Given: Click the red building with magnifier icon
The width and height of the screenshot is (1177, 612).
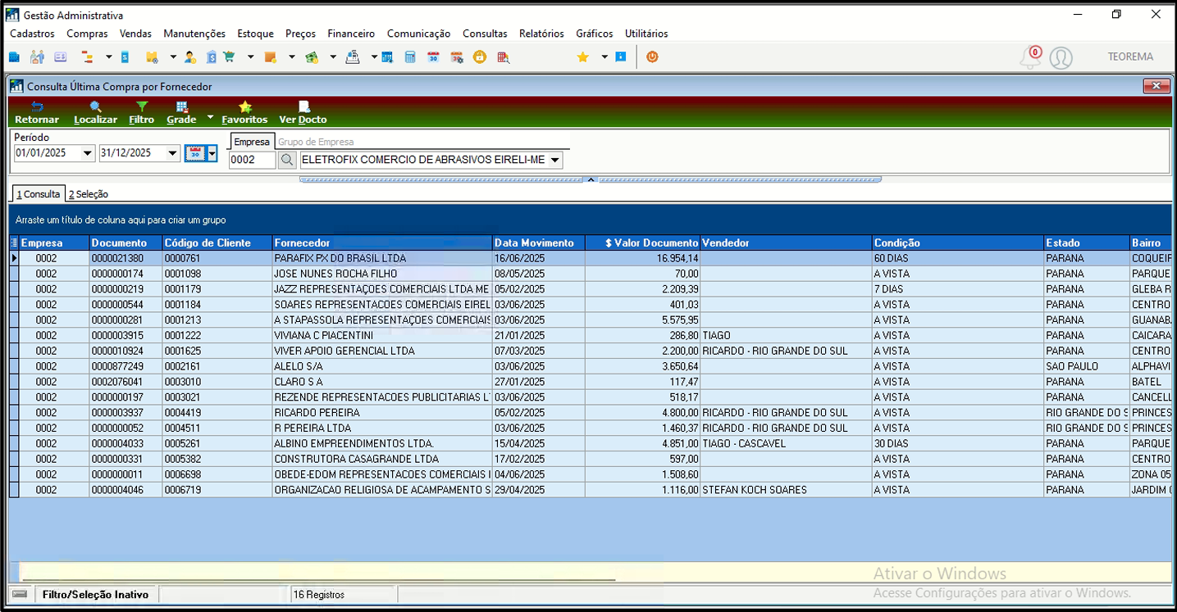Looking at the screenshot, I should click(x=504, y=57).
